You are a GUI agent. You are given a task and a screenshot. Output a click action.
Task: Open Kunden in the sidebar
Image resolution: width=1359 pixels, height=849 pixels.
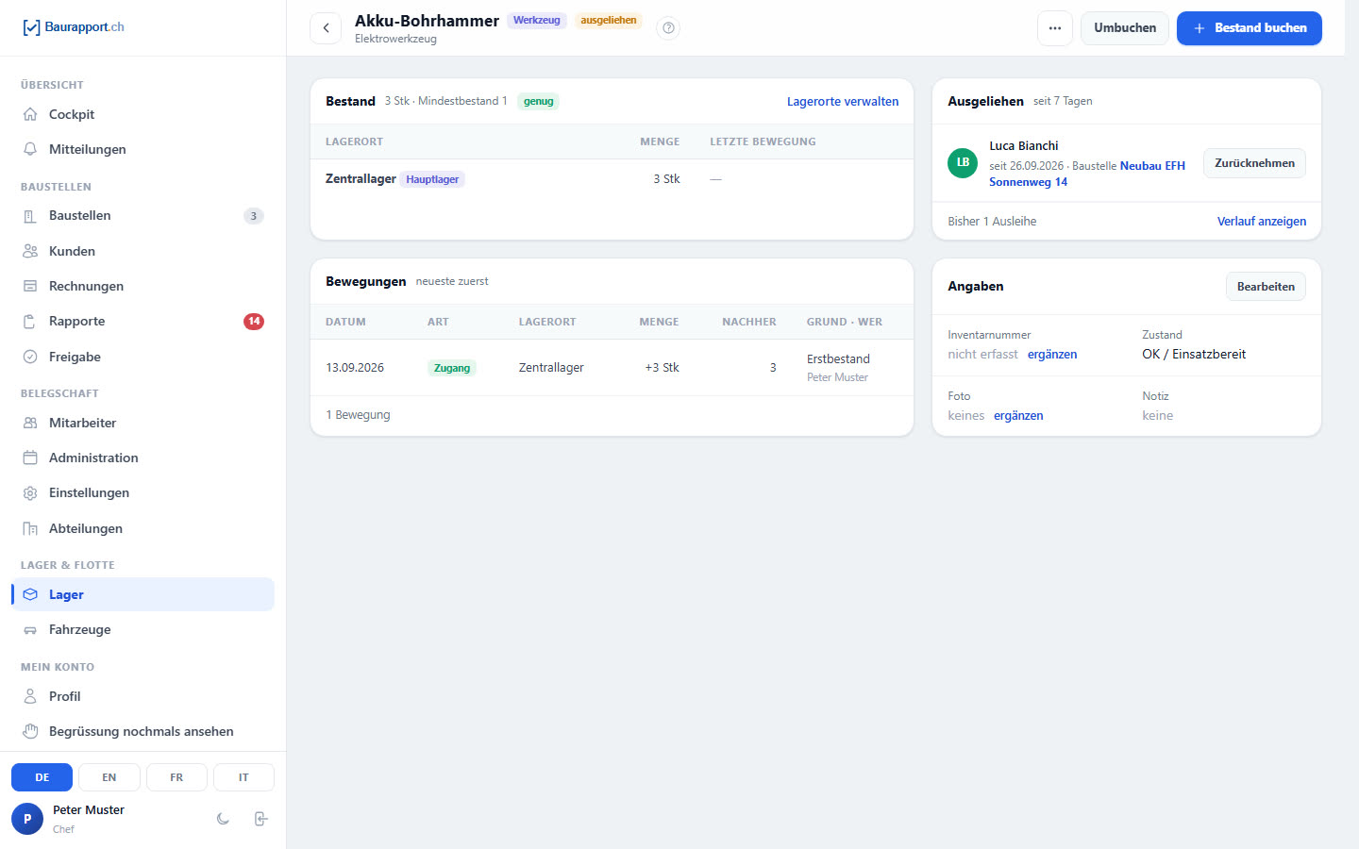143,251
